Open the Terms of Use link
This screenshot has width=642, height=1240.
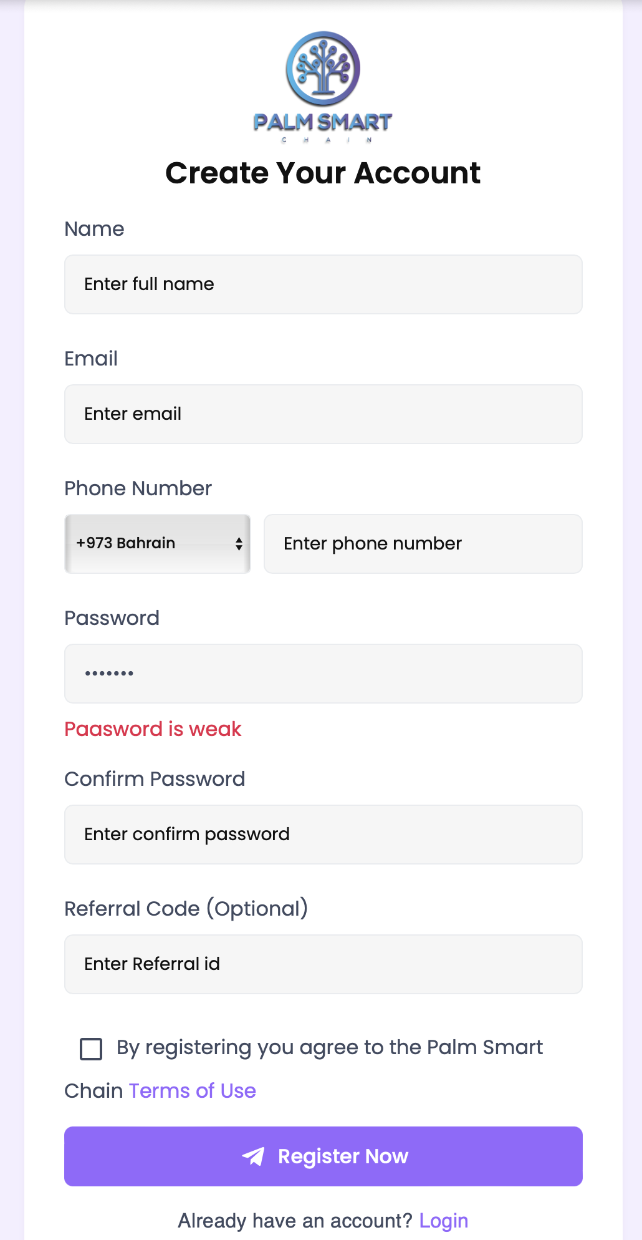point(192,1090)
